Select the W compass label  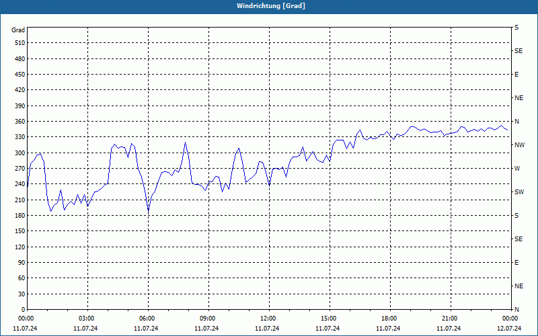pos(517,169)
